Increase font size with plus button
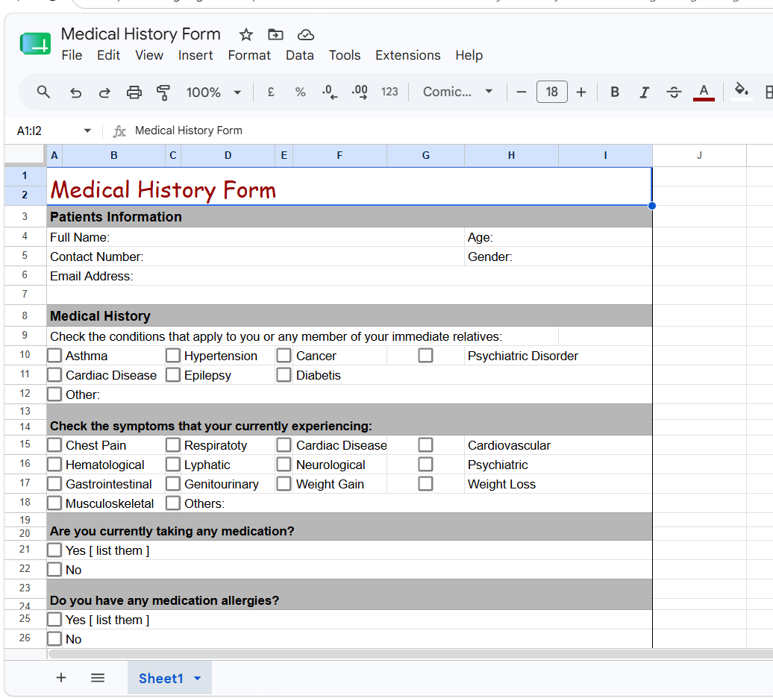Screen dimensions: 773x698 [581, 92]
